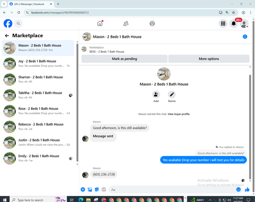The width and height of the screenshot is (255, 202).
Task: Open the Chrome three-dot menu
Action: pyautogui.click(x=250, y=12)
